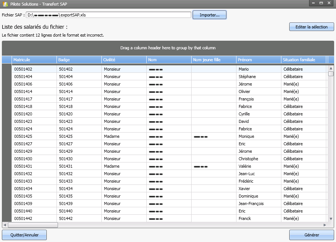This screenshot has width=336, height=242.
Task: Sort by the Matricule column header
Action: point(34,60)
